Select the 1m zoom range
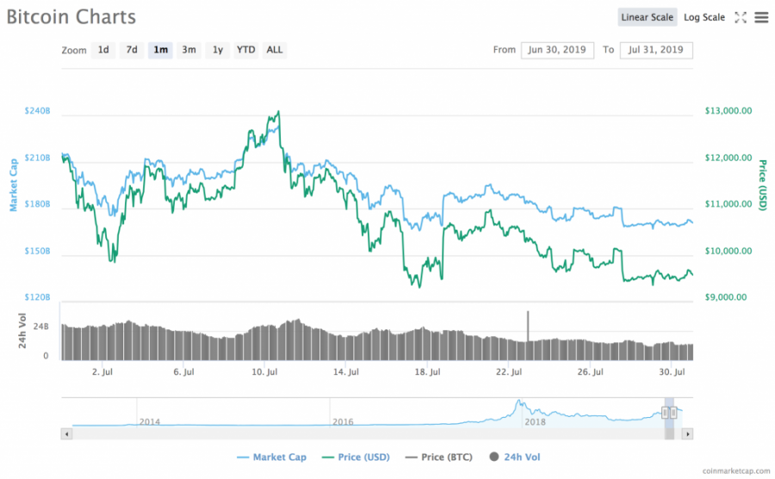Viewport: 775px width, 479px height. pyautogui.click(x=160, y=50)
